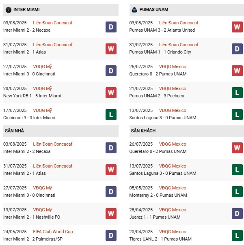
Task: Click the W badge for Pumas UNAM 3-2 Atlanta United
Action: tap(237, 27)
